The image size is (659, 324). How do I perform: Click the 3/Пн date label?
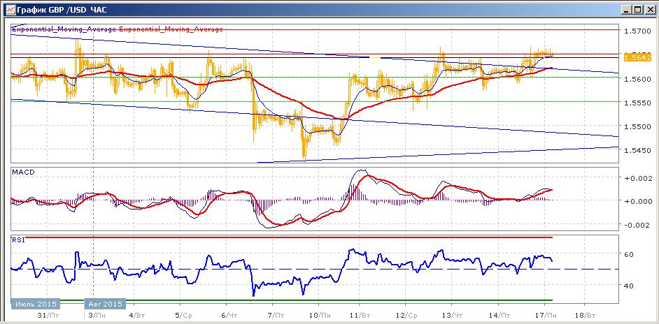coord(99,315)
